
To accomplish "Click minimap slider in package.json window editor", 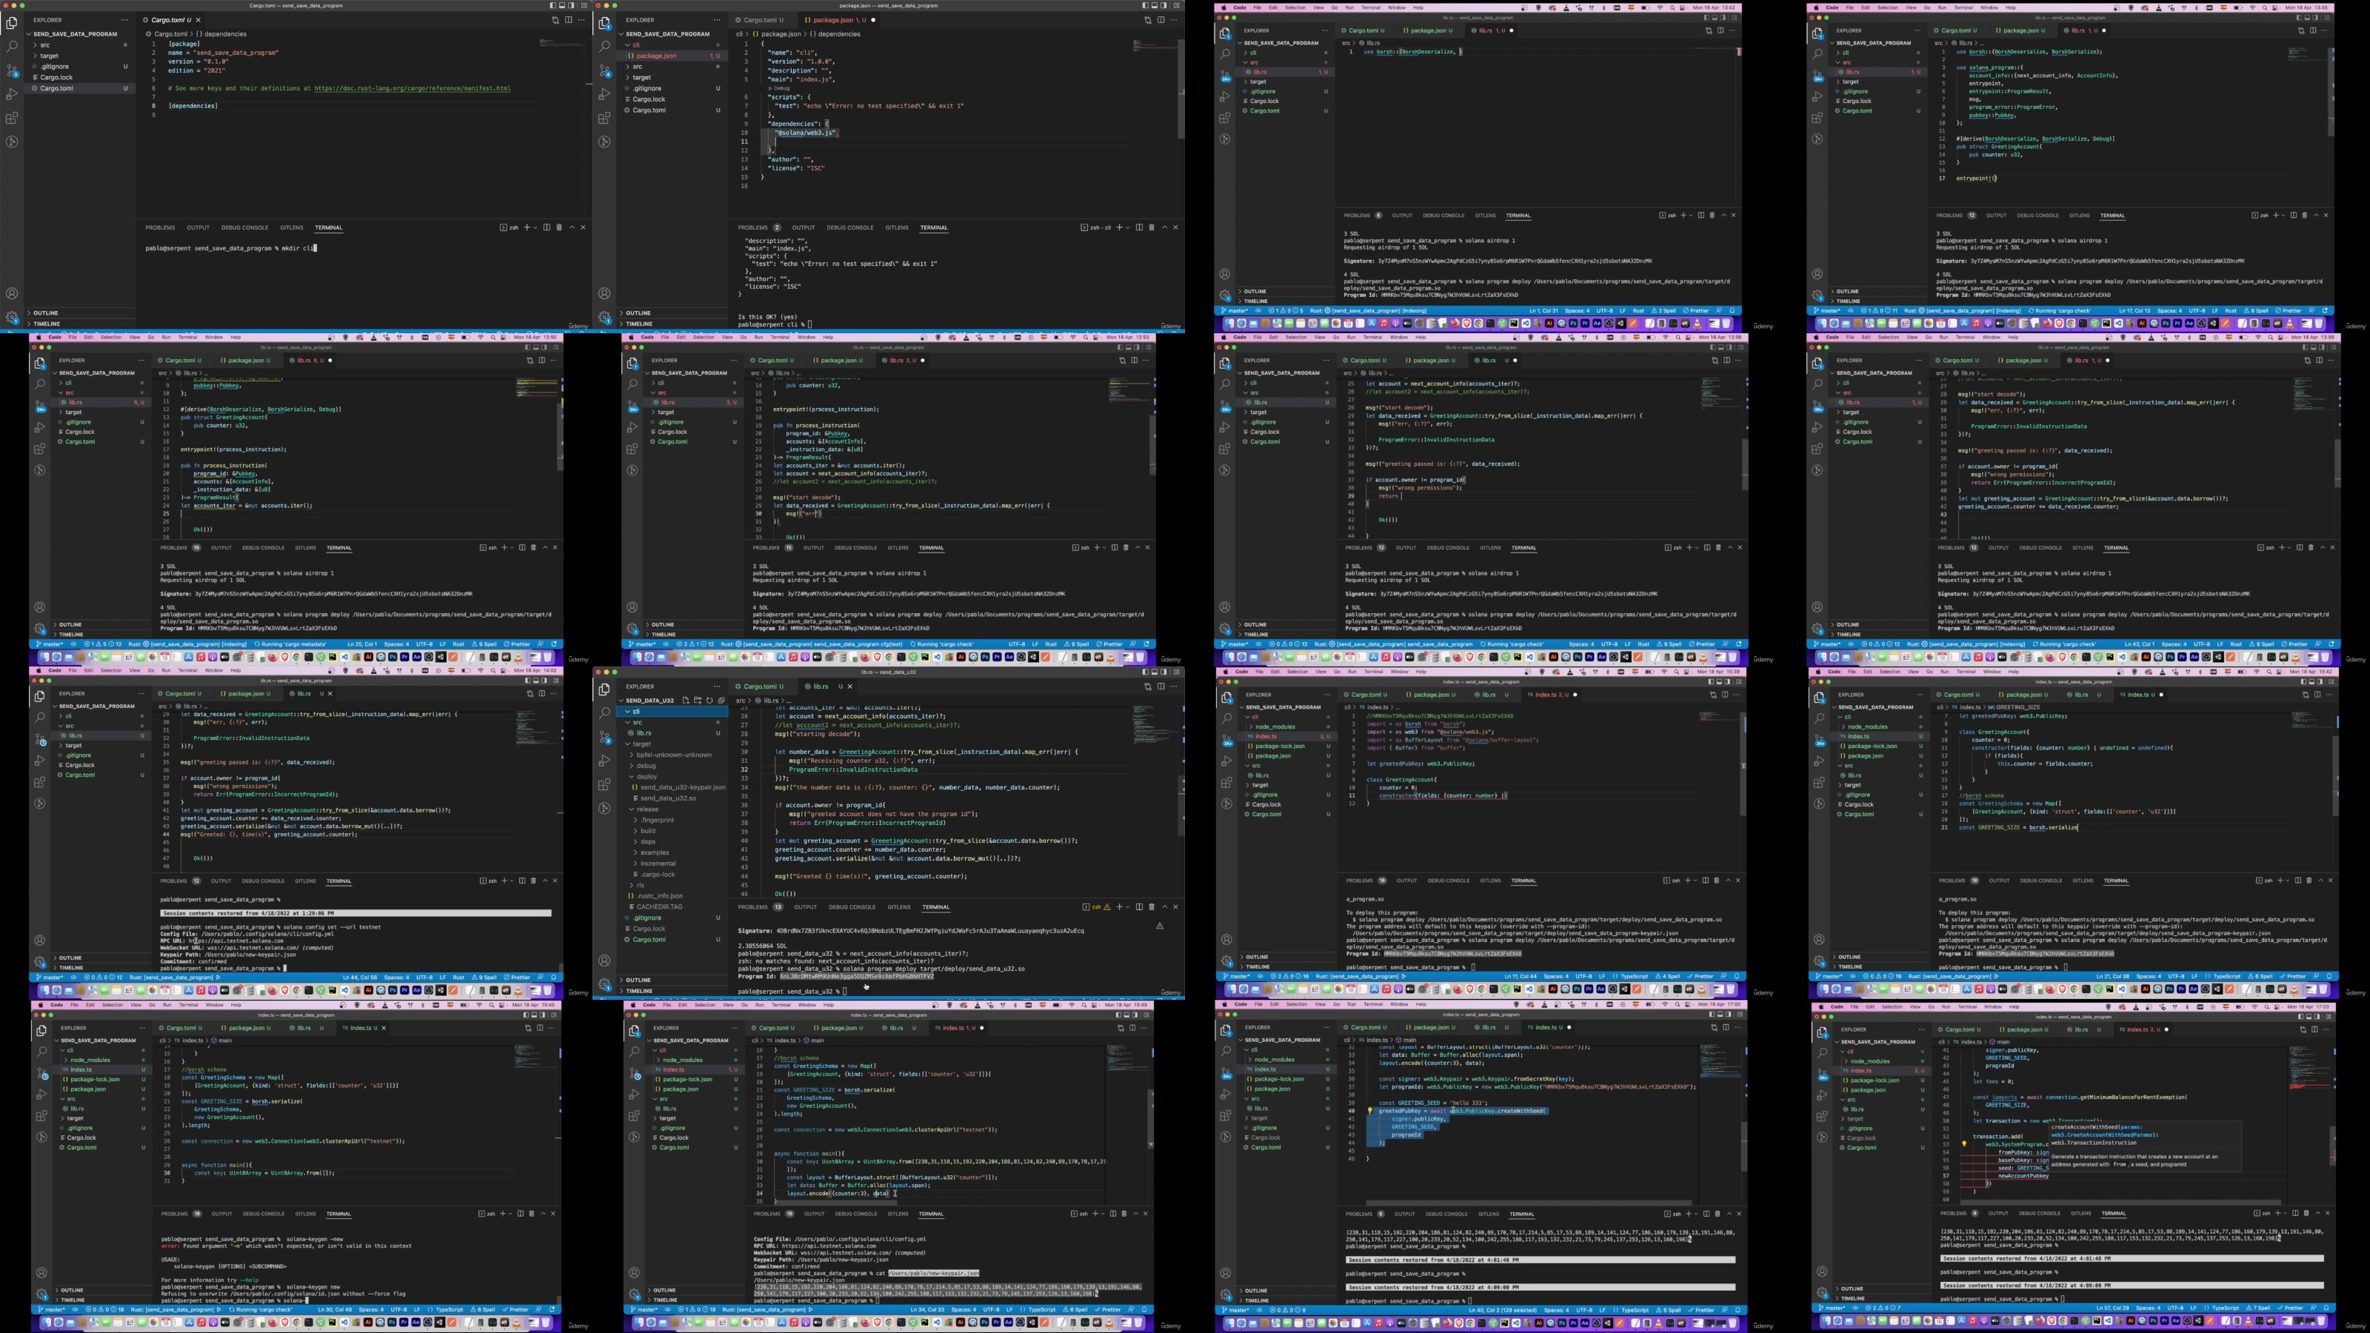I will coord(1155,46).
